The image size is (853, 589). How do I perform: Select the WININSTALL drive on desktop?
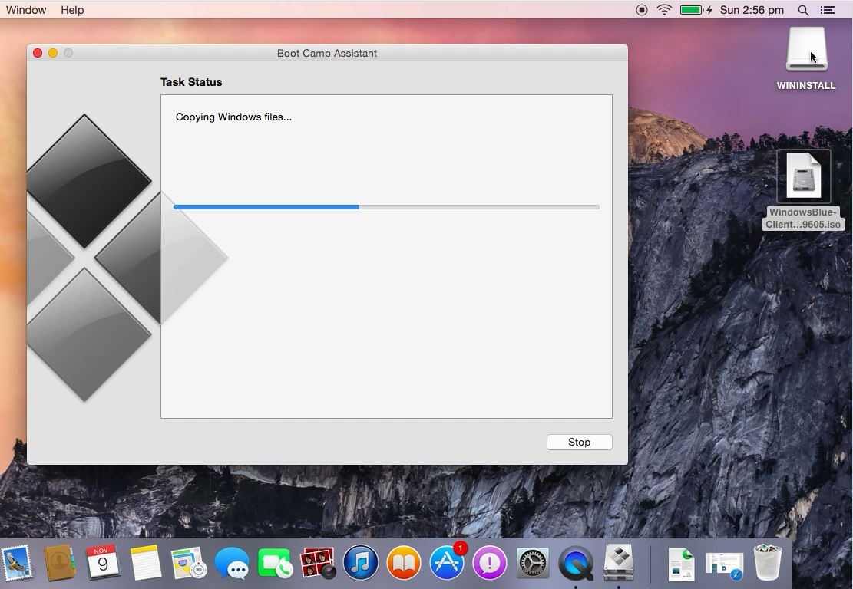click(x=806, y=50)
